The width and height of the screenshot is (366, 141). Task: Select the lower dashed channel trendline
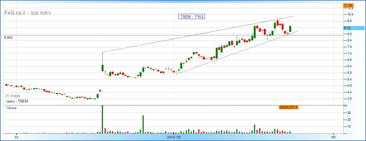232,53
